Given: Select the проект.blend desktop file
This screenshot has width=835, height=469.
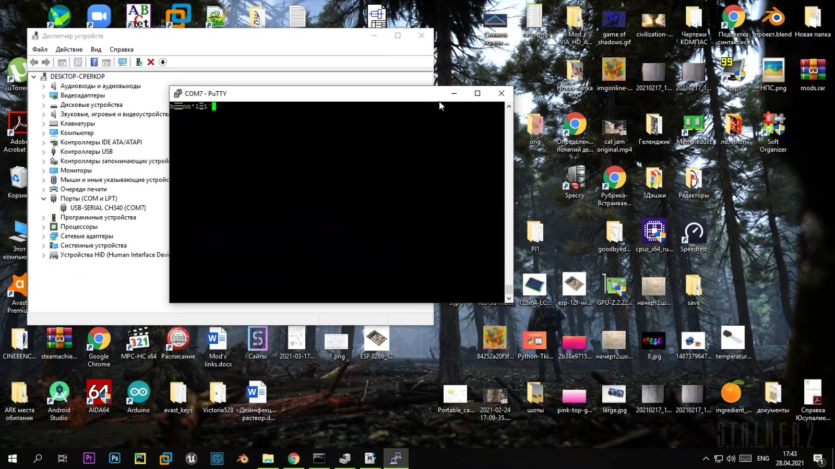Looking at the screenshot, I should [x=773, y=22].
